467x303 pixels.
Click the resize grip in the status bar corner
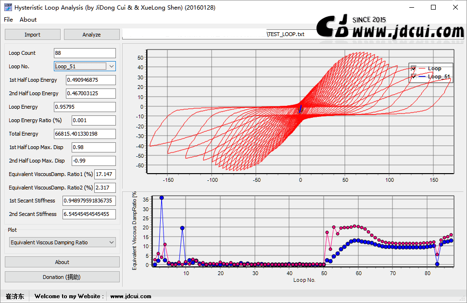pos(463,299)
